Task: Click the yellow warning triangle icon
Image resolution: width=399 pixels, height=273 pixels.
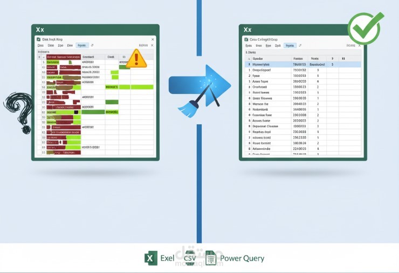Action: click(x=136, y=59)
